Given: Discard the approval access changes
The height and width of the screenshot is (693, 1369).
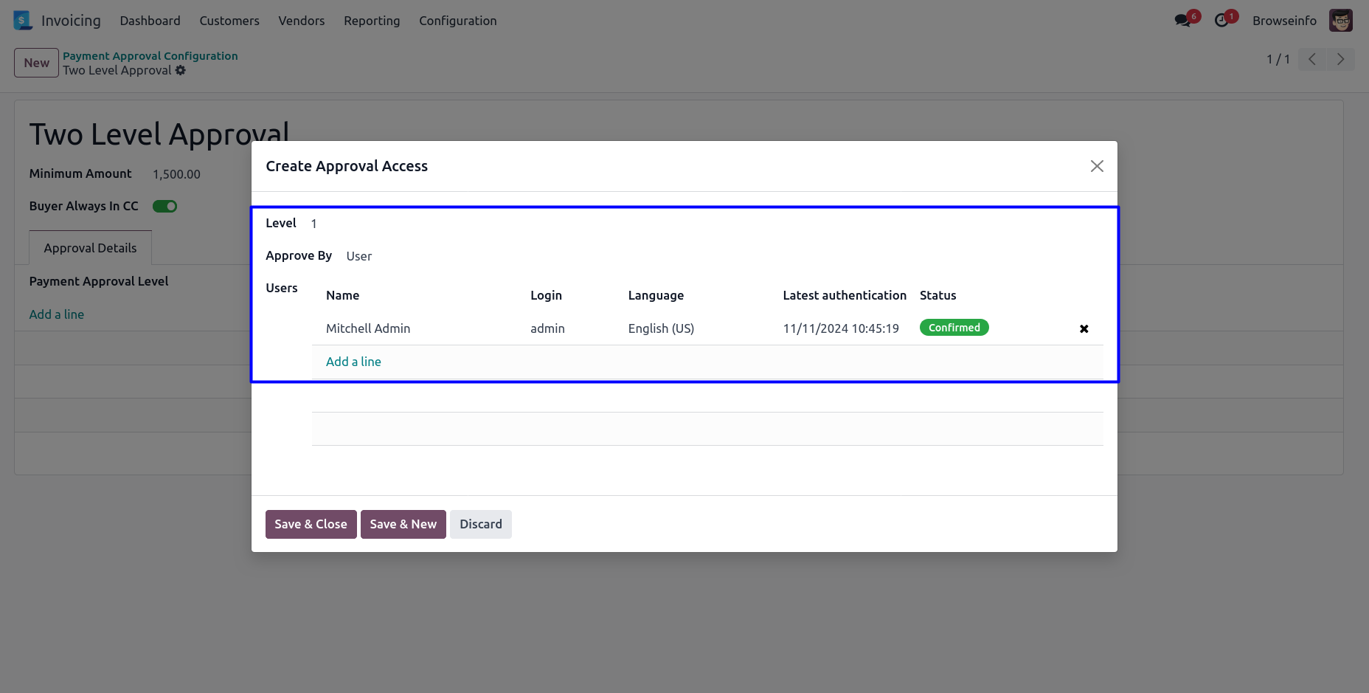Looking at the screenshot, I should click(480, 524).
